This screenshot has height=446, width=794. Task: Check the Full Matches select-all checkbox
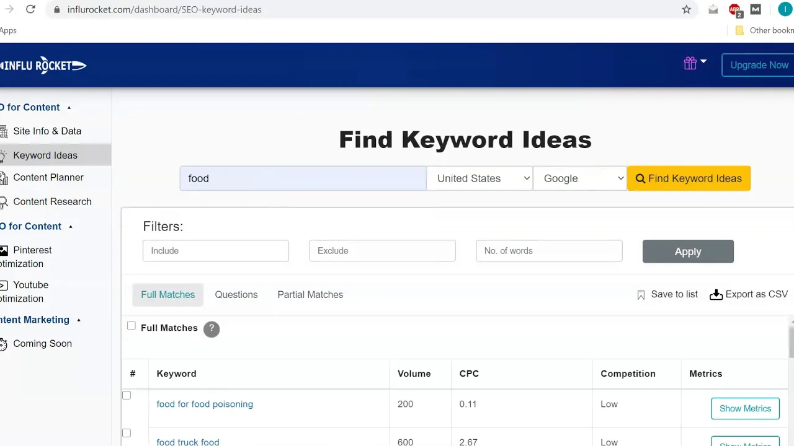coord(132,326)
